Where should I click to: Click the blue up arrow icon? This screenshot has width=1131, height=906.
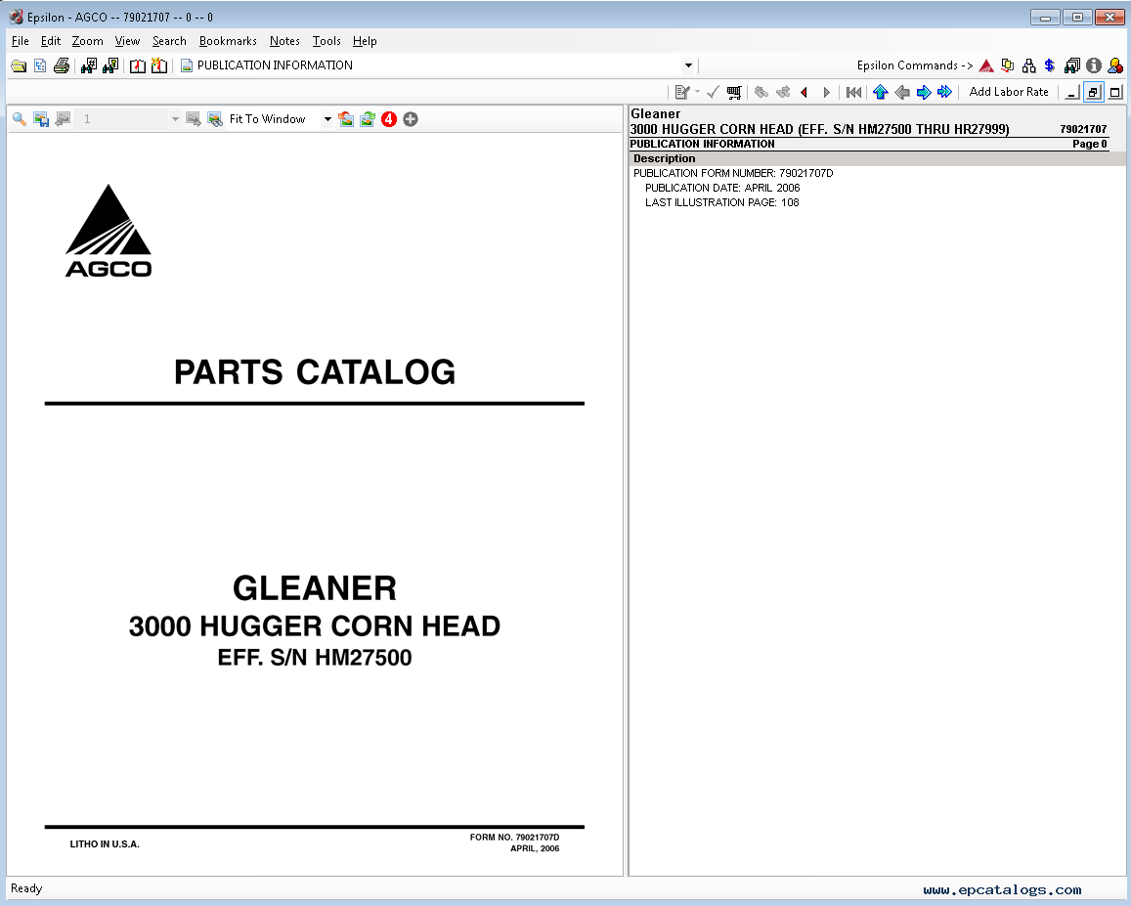(880, 92)
